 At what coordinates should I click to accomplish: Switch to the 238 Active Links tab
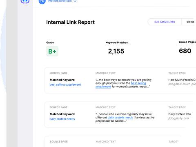coord(165,22)
